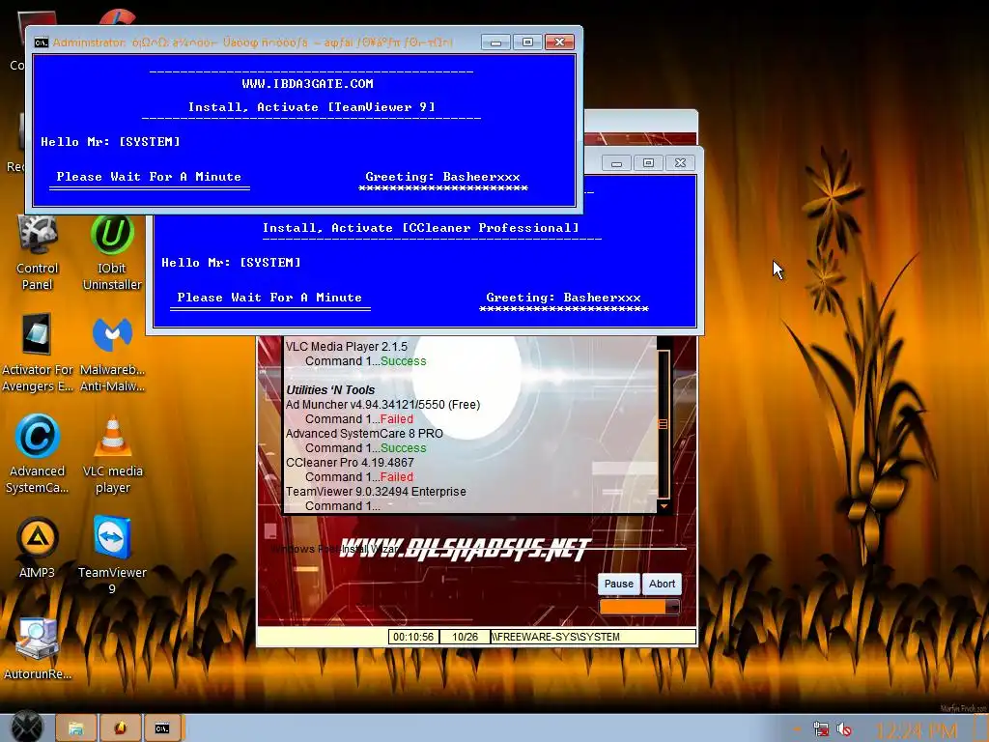This screenshot has height=742, width=989.
Task: Click the Success status under VLC Media Player
Action: [403, 361]
